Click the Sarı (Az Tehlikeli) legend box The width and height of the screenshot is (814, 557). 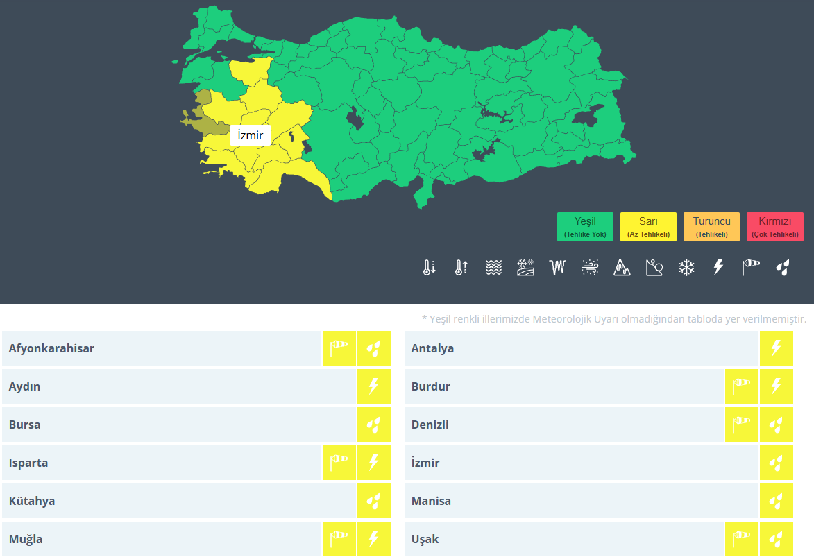pos(648,227)
